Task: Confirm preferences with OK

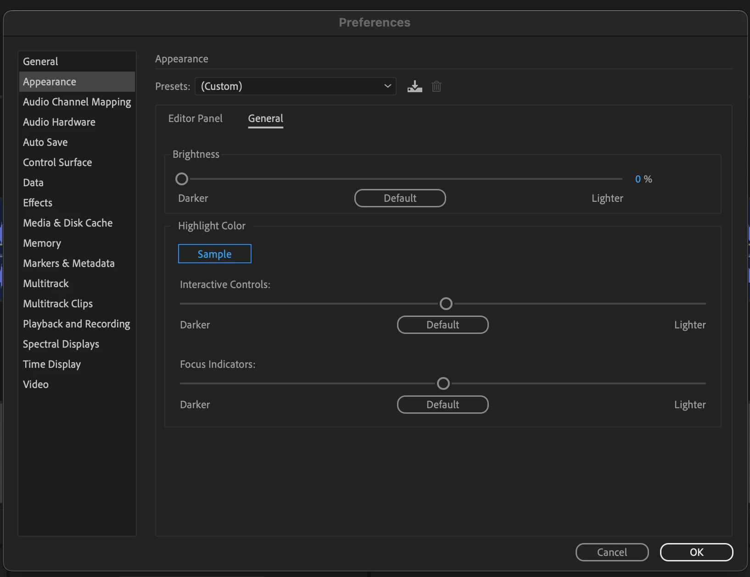Action: coord(696,552)
